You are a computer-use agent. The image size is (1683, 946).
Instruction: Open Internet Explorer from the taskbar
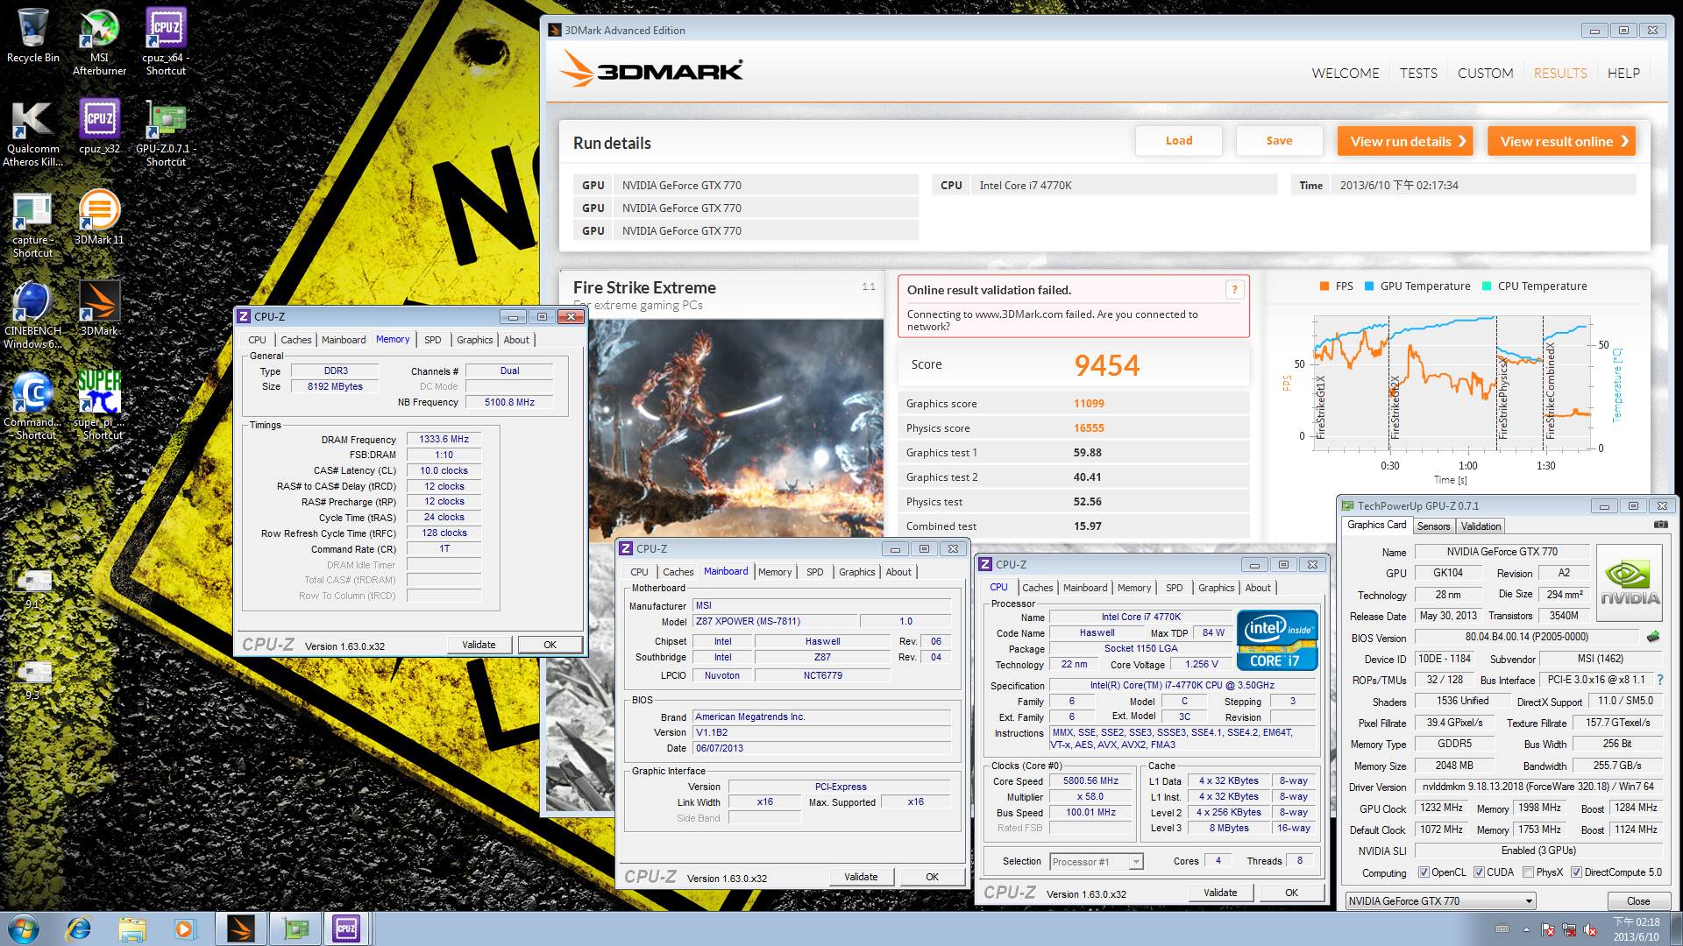[79, 928]
